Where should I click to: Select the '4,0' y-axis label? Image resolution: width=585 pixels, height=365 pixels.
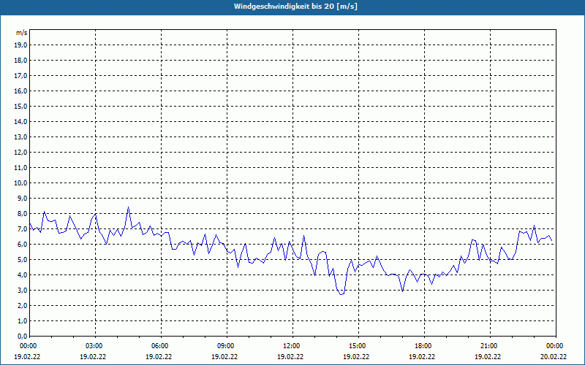click(22, 275)
